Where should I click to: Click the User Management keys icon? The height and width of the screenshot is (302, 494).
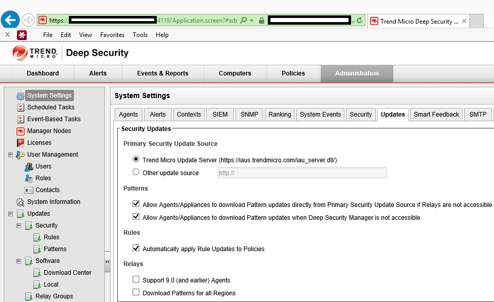tap(20, 155)
